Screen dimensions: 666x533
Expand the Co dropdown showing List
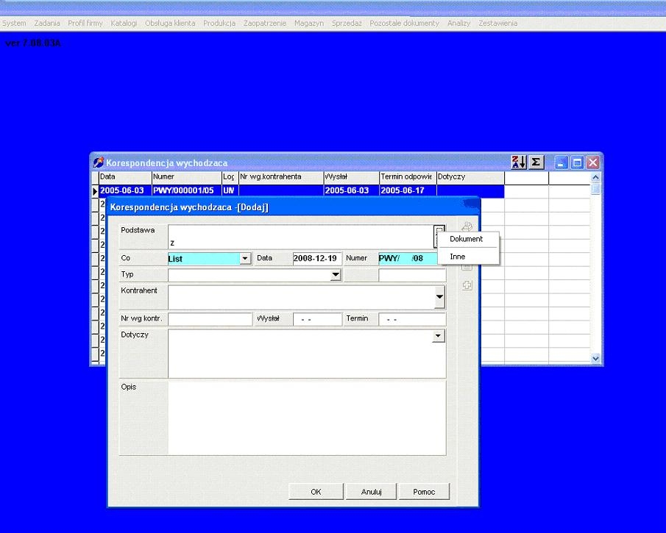click(246, 259)
